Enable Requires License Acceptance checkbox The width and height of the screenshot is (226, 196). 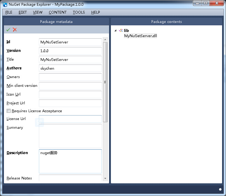click(9, 111)
